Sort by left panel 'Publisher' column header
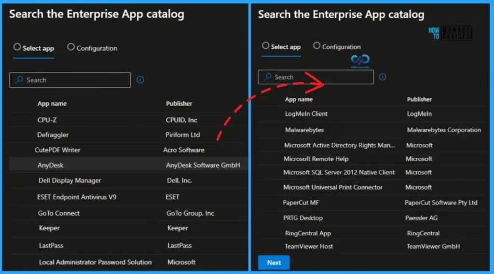 point(179,103)
